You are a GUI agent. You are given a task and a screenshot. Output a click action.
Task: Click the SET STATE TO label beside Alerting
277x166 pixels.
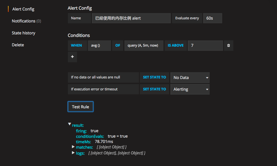[x=154, y=89]
